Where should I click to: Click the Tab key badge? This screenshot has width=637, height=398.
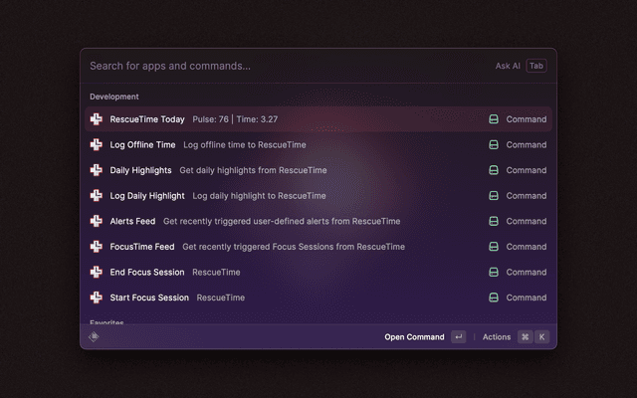click(536, 66)
